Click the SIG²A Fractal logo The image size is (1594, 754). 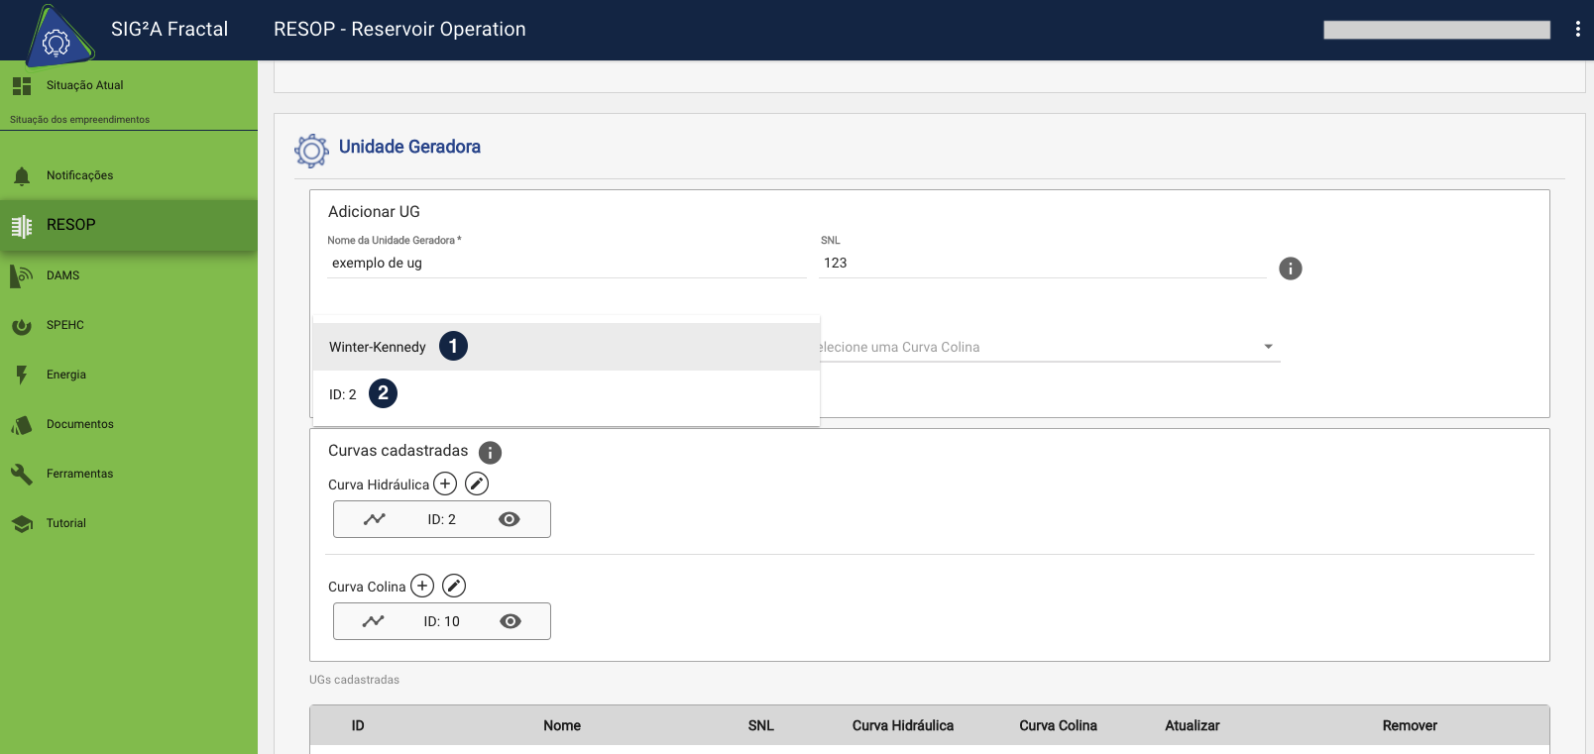pos(57,37)
